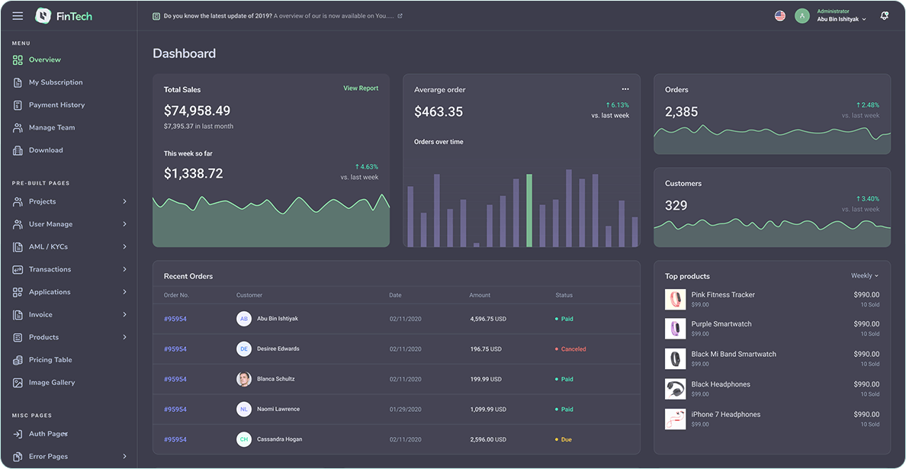The image size is (906, 469).
Task: Click the three-dots menu on Average order
Action: (625, 89)
